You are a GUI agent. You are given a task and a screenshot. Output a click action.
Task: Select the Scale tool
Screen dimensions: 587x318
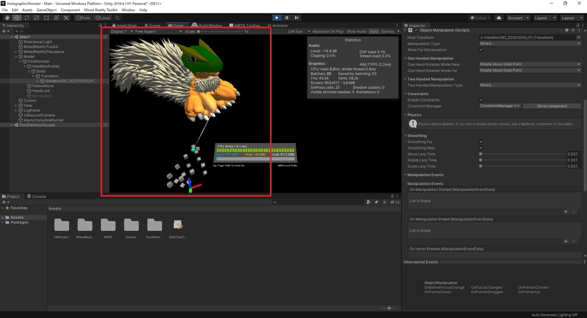[36, 18]
